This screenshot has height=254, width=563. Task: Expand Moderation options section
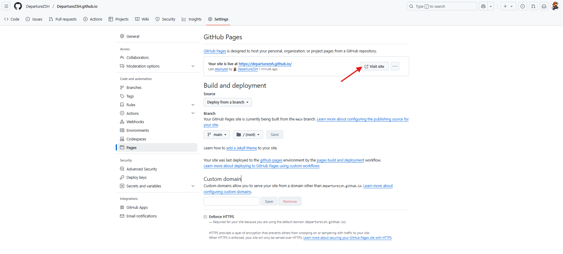click(157, 66)
